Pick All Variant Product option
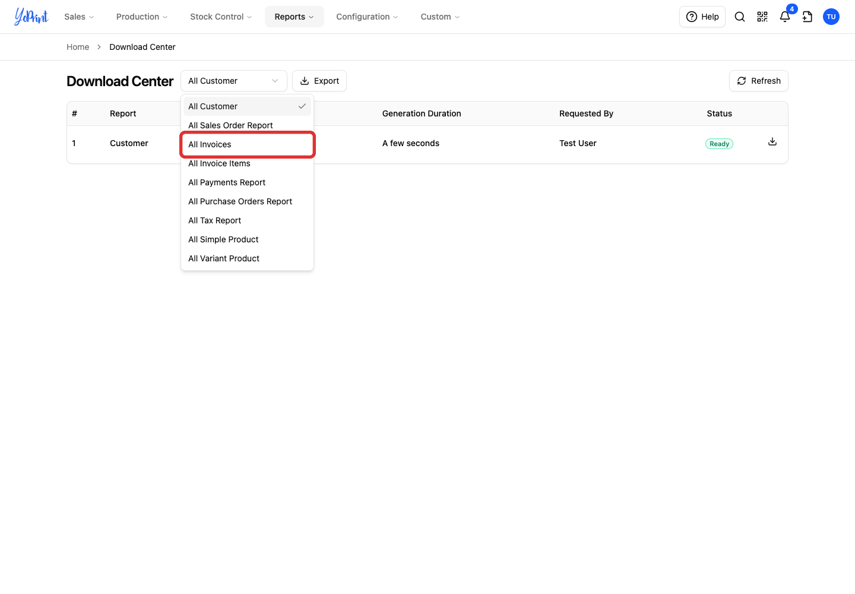The image size is (855, 594). (247, 258)
